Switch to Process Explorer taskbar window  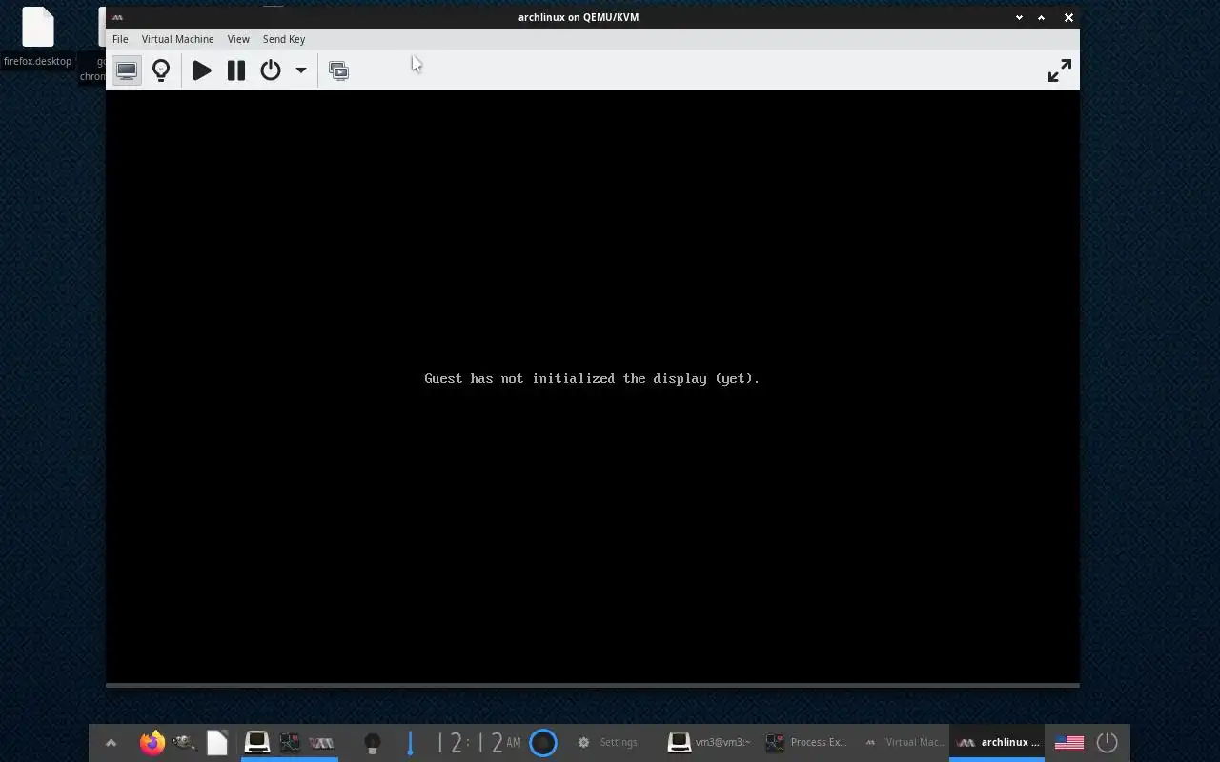(806, 743)
